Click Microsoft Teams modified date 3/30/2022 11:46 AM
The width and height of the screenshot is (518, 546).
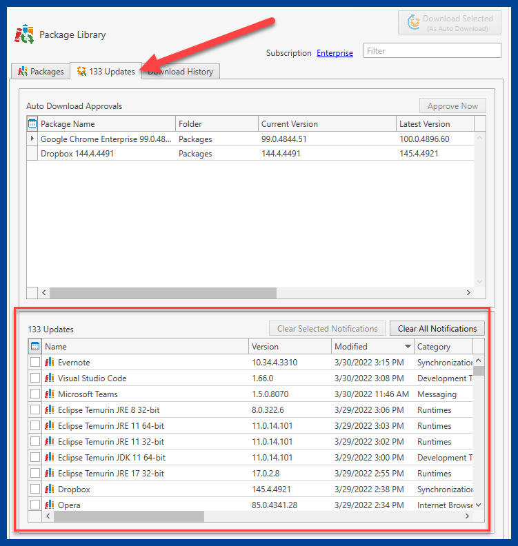pyautogui.click(x=372, y=394)
